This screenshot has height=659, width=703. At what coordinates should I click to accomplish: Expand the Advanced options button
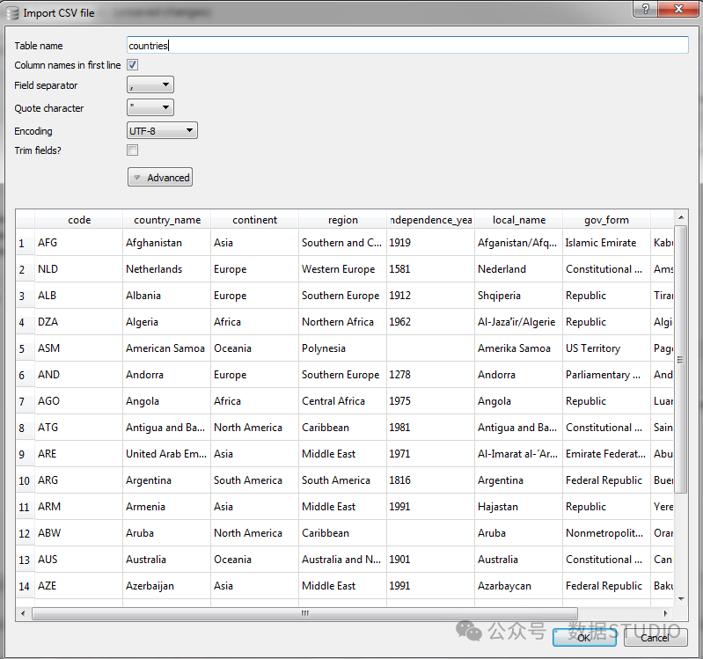(x=160, y=178)
